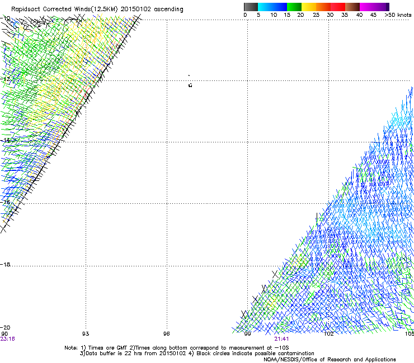The image size is (414, 363).
Task: Click the '-18' latitude axis label
Action: 5,264
